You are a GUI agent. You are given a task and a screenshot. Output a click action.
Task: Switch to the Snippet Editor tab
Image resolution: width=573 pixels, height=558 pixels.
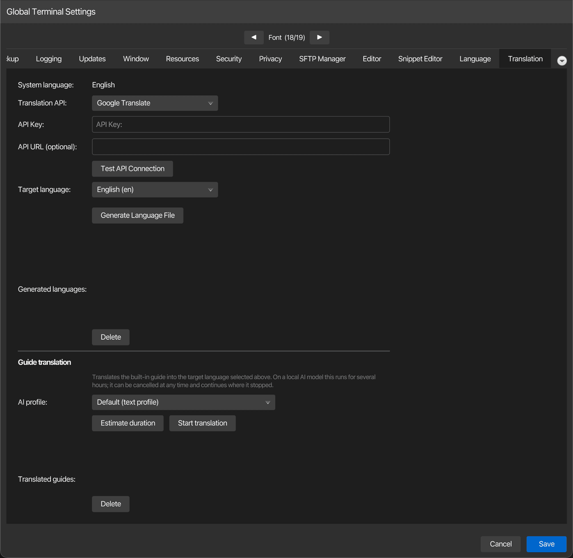point(420,59)
